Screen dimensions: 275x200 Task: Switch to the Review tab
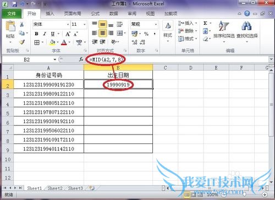point(132,14)
